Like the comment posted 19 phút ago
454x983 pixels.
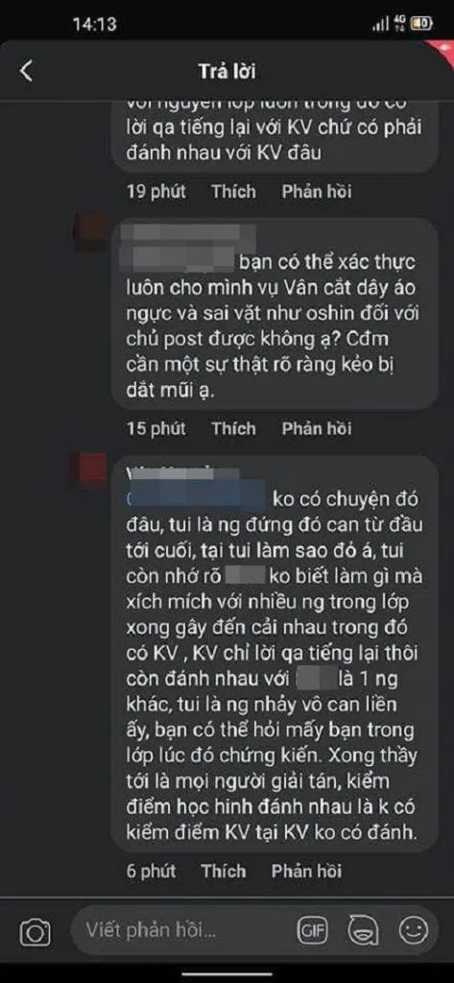click(233, 191)
